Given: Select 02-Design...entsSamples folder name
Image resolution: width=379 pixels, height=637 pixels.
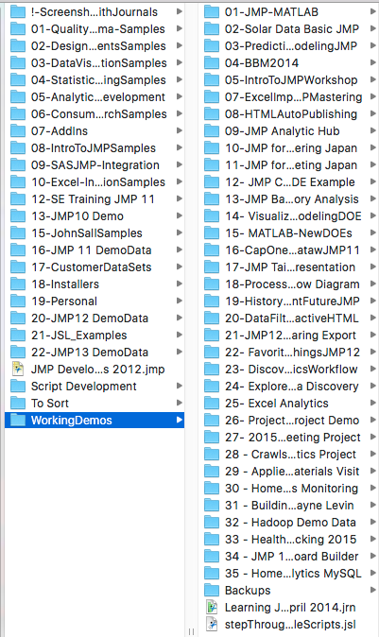Looking at the screenshot, I should [x=98, y=46].
